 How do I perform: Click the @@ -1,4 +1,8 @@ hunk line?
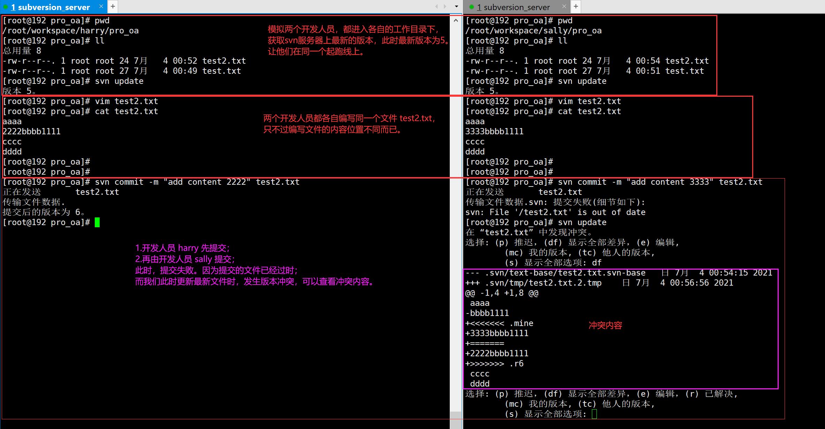tap(502, 293)
